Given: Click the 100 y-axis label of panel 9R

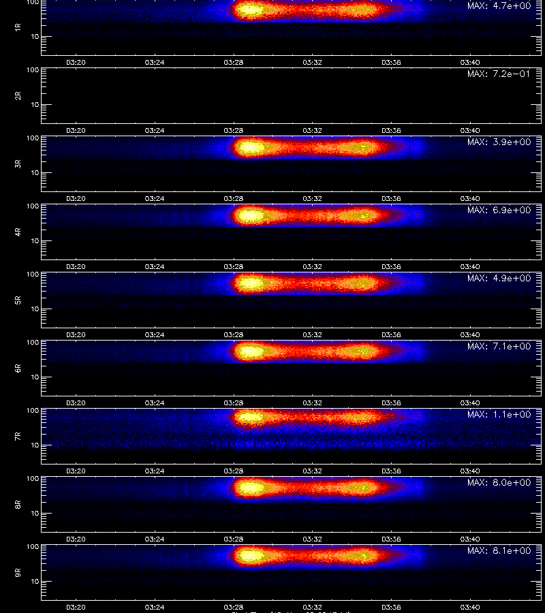Looking at the screenshot, I should click(33, 546).
